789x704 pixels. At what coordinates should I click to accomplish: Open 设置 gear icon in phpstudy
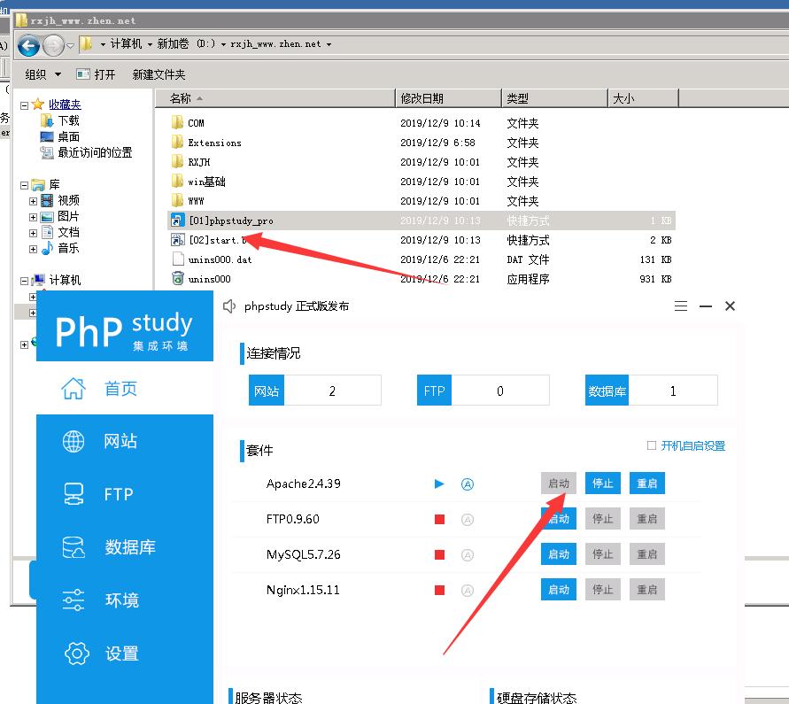coord(77,654)
